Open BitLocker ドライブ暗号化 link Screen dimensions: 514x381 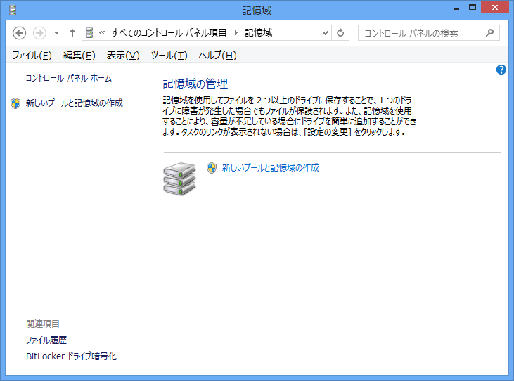pos(71,356)
